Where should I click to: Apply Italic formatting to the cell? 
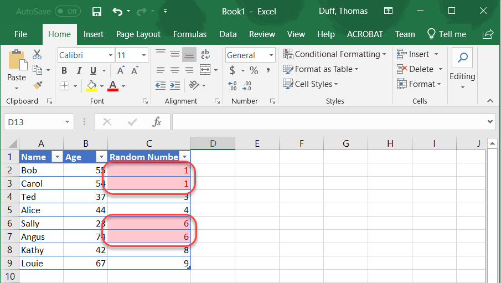click(x=79, y=70)
